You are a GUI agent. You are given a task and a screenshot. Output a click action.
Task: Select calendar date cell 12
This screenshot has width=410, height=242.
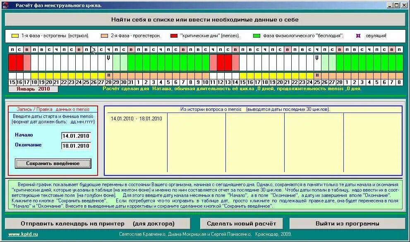(220, 82)
